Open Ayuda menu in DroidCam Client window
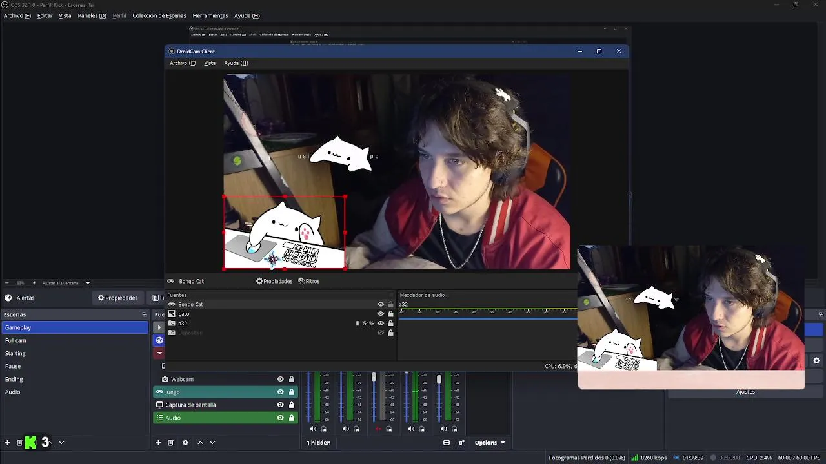This screenshot has width=826, height=464. 236,63
